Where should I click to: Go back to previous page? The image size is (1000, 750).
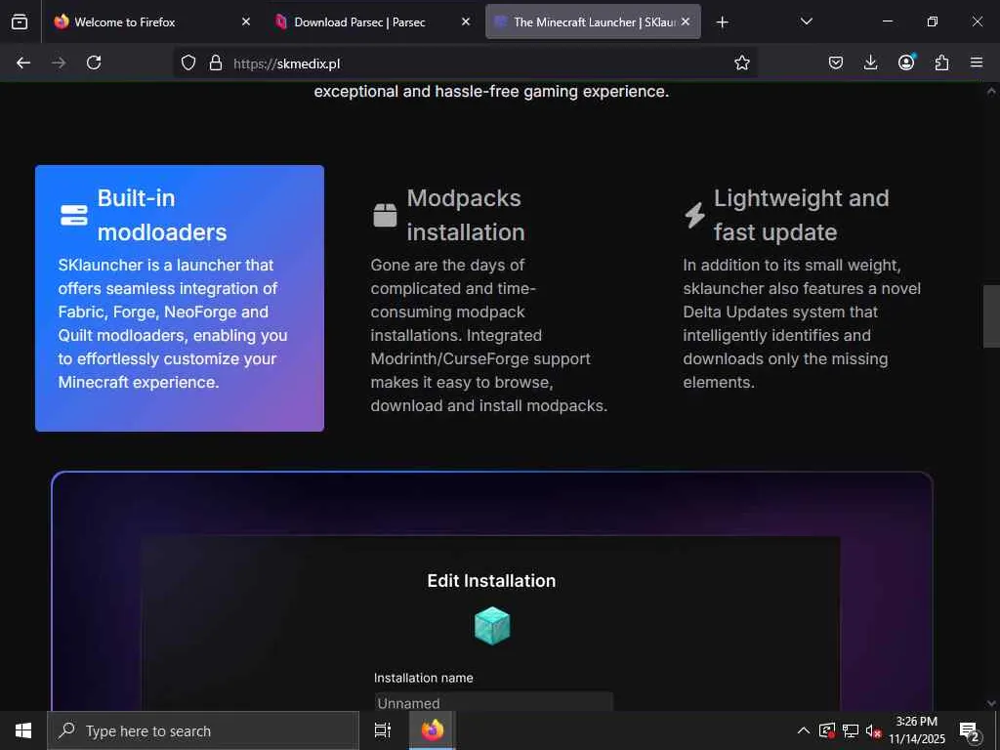[x=23, y=62]
